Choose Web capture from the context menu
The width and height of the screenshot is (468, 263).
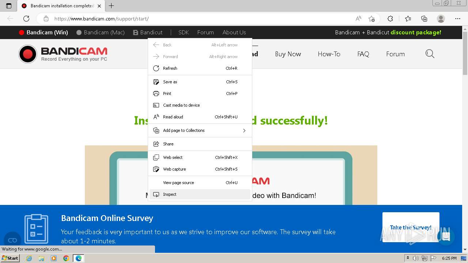coord(200,169)
